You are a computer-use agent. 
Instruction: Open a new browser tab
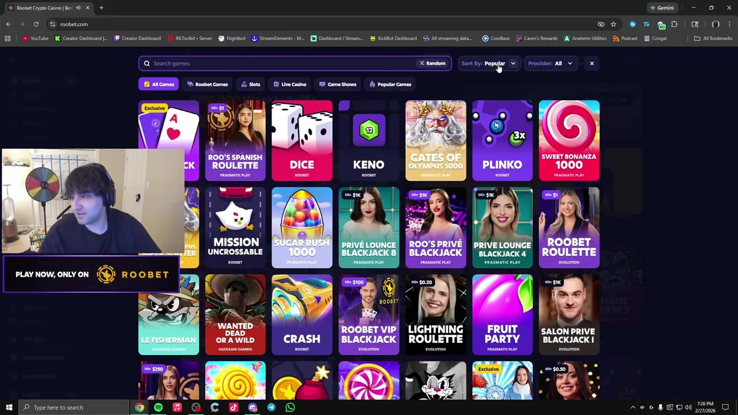[x=101, y=8]
